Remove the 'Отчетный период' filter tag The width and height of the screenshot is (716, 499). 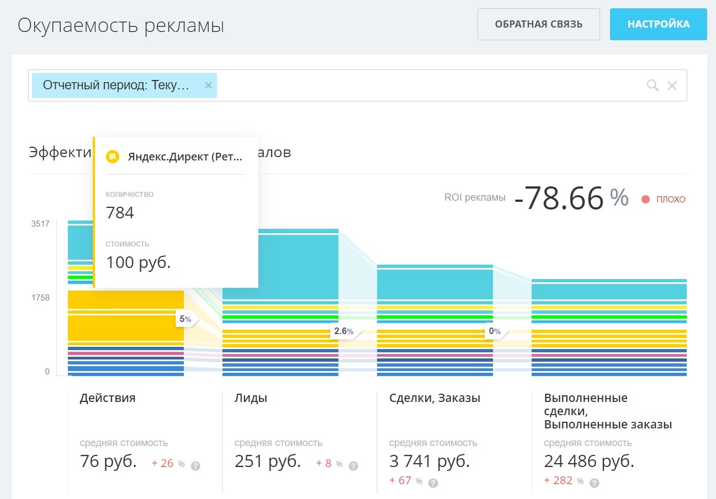[x=208, y=85]
